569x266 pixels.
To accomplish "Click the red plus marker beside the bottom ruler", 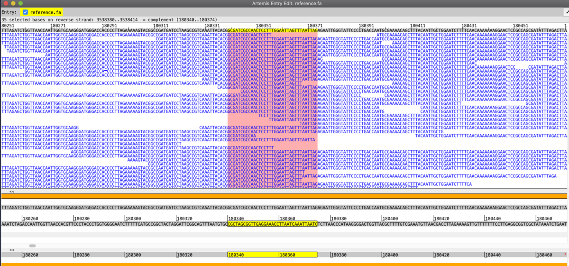I will [x=565, y=254].
